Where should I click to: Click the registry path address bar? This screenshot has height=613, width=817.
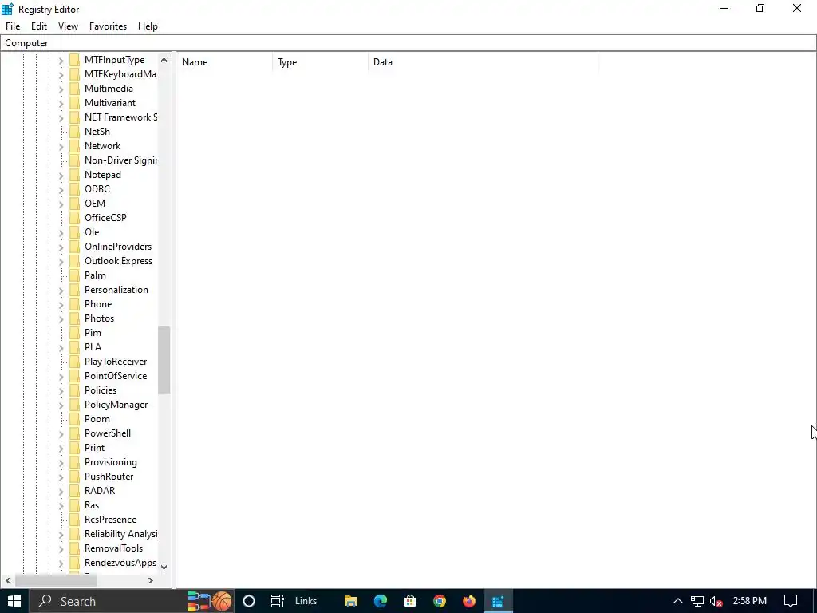tap(408, 43)
